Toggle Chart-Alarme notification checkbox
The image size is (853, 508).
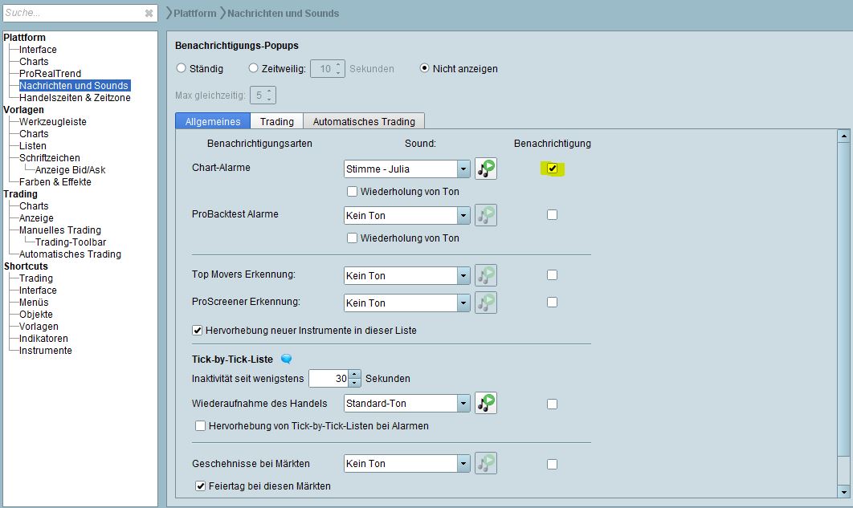552,169
